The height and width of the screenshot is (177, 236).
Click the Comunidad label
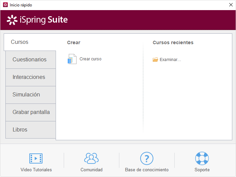(x=91, y=170)
